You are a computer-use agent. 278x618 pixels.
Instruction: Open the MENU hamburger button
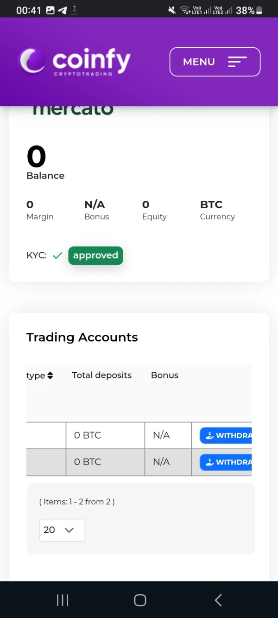point(215,62)
